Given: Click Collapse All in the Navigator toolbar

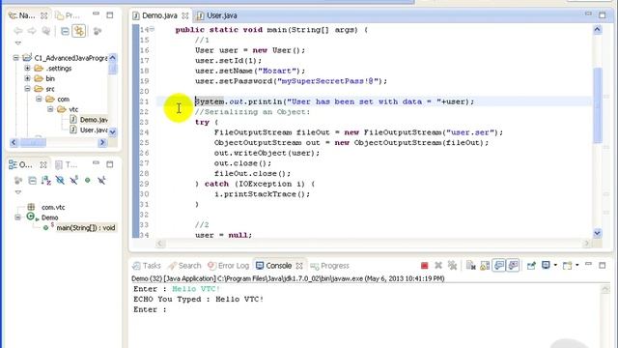Looking at the screenshot, I should [x=65, y=31].
